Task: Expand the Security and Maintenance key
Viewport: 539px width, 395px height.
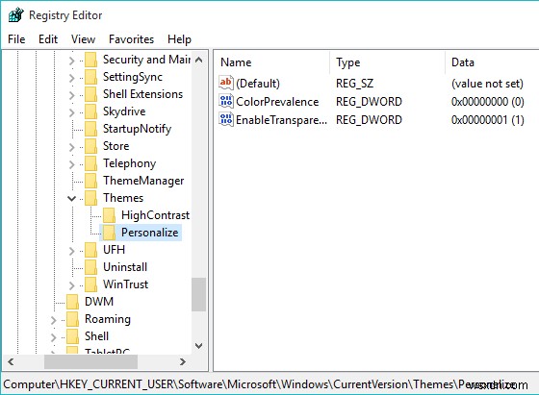Action: click(x=71, y=61)
